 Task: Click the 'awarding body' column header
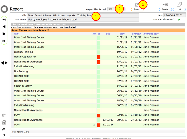point(151,34)
